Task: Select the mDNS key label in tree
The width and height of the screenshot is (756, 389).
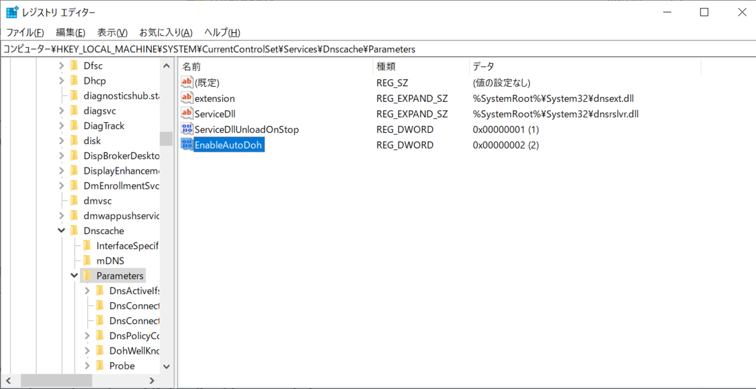Action: [111, 261]
